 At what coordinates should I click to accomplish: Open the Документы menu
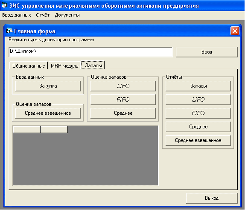click(x=67, y=15)
